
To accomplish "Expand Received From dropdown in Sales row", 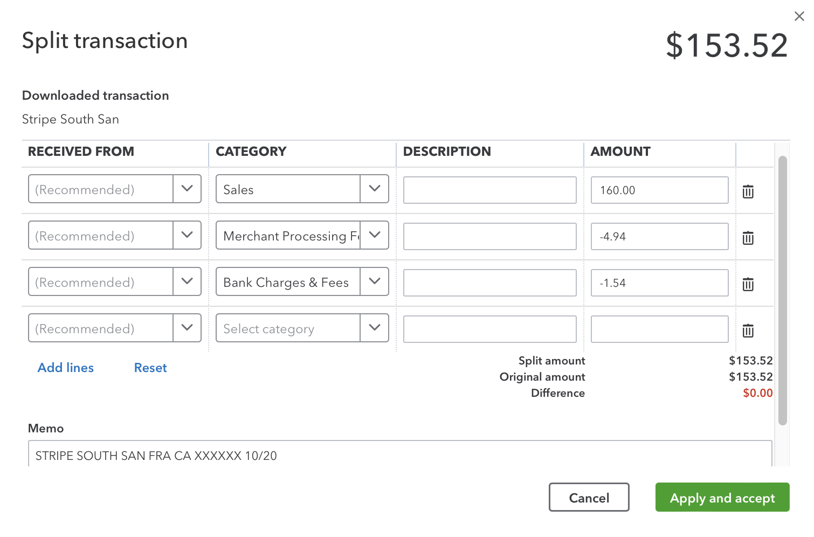I will pyautogui.click(x=187, y=189).
